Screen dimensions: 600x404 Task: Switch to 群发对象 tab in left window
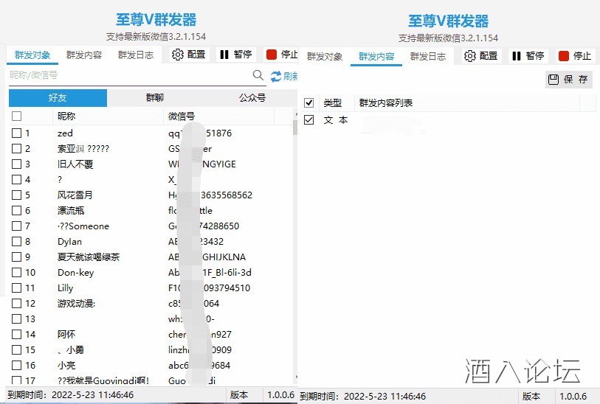[x=32, y=55]
